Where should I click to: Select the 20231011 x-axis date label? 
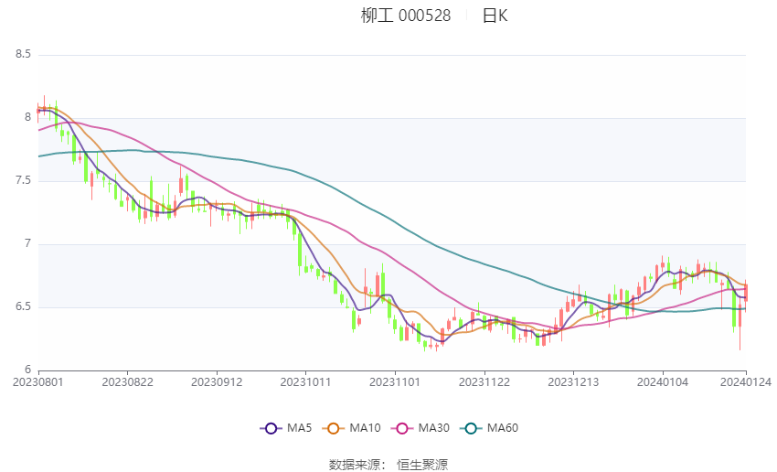click(x=305, y=382)
